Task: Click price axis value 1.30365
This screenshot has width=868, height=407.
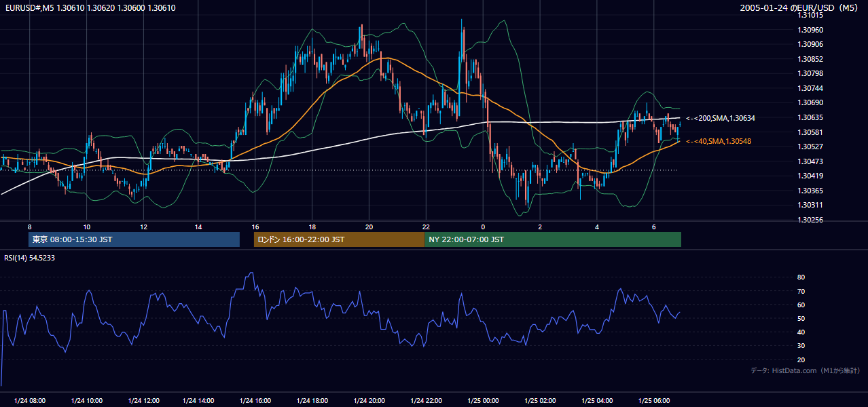Action: [810, 191]
